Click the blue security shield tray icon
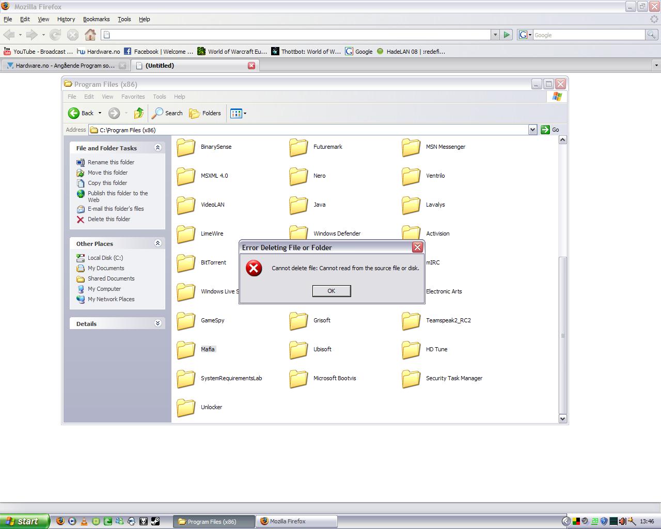The height and width of the screenshot is (529, 661). 604,521
